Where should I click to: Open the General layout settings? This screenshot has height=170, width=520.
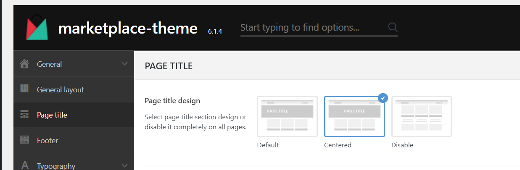[x=61, y=89]
